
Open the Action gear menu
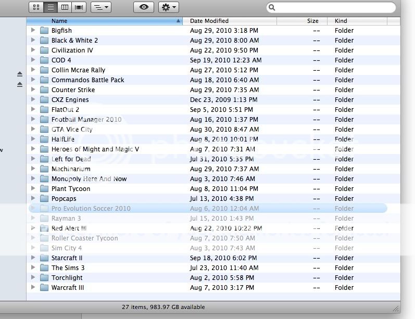(169, 7)
